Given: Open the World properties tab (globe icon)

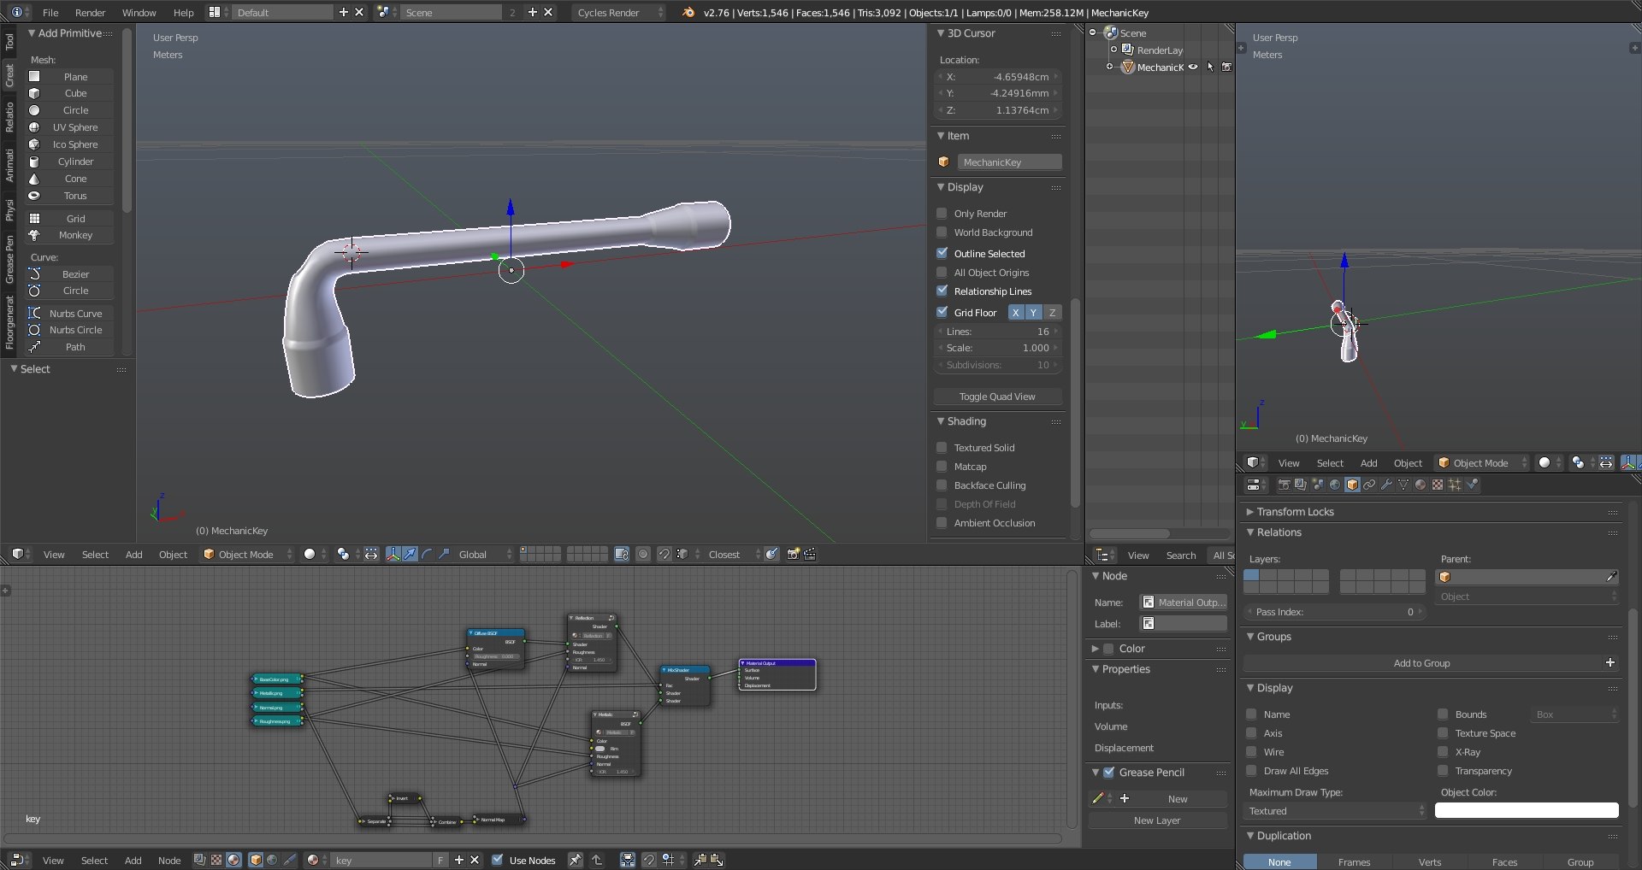Looking at the screenshot, I should 1335,485.
